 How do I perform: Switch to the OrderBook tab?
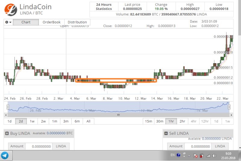coord(52,22)
